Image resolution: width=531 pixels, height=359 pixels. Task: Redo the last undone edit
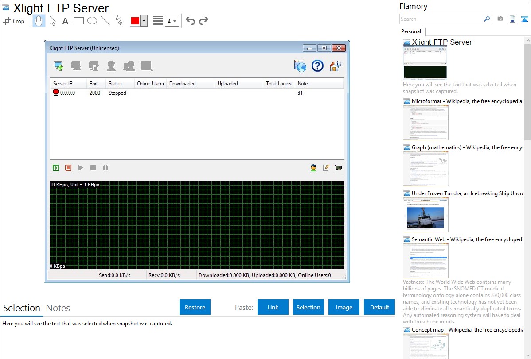[204, 21]
